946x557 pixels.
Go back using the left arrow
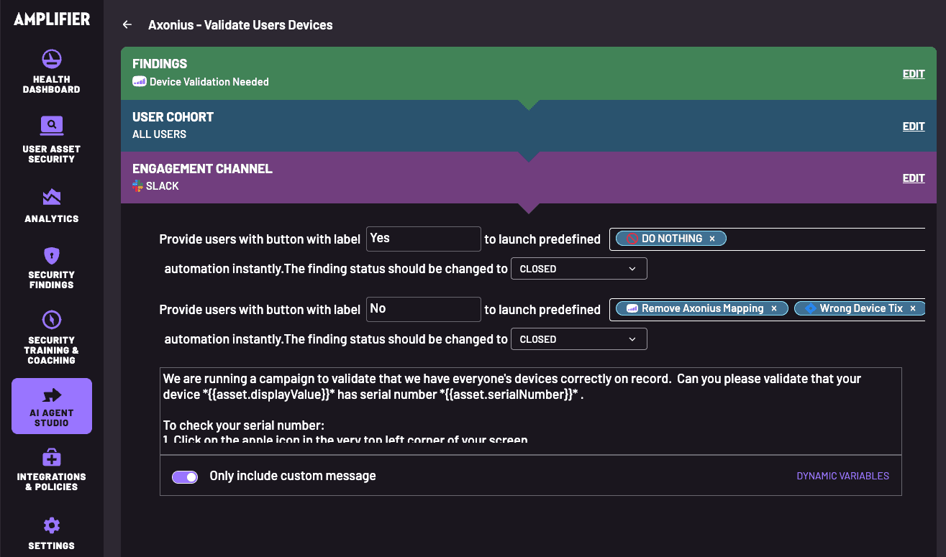(x=127, y=24)
